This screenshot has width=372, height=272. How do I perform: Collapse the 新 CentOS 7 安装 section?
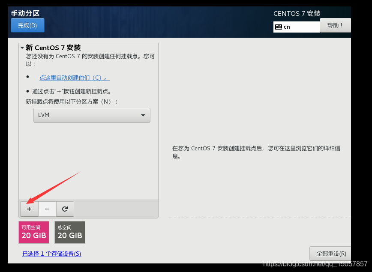coord(22,48)
